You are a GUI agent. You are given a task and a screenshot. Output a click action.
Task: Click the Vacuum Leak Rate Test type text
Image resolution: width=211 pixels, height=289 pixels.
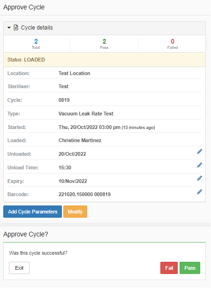[86, 114]
